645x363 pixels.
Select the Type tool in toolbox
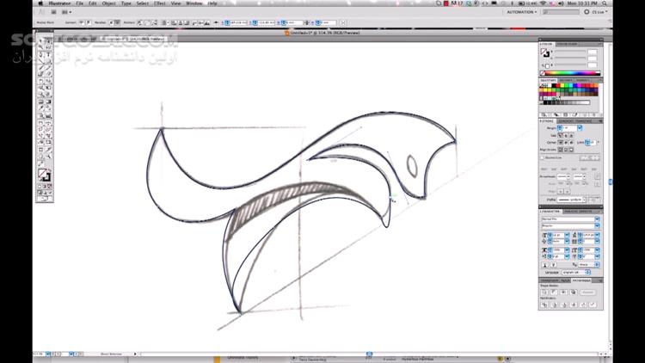pos(48,55)
